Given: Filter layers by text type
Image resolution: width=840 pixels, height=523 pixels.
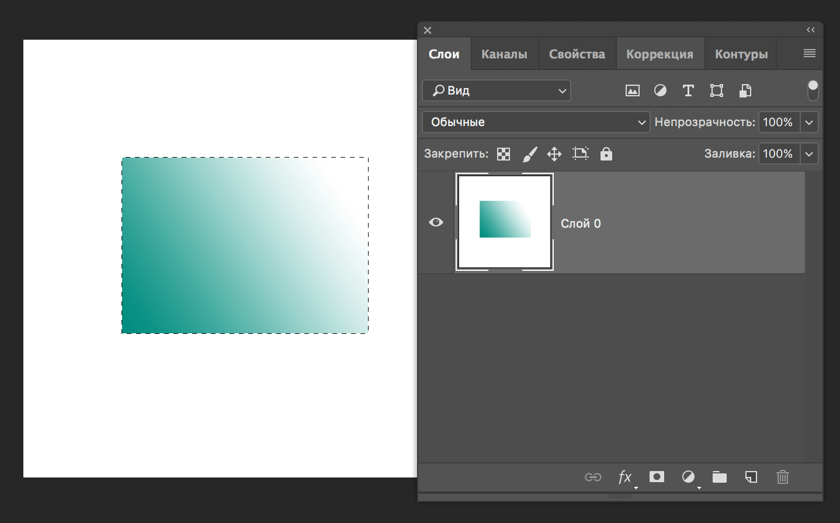Looking at the screenshot, I should tap(688, 90).
